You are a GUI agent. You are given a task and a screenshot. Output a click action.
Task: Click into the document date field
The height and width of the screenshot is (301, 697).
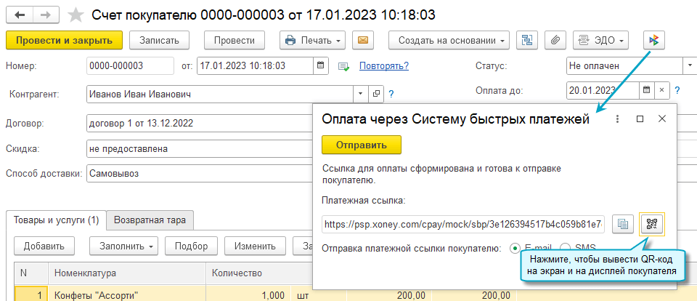[255, 66]
